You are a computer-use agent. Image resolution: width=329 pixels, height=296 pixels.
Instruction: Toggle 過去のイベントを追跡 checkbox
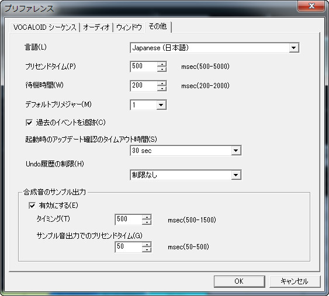pos(29,123)
